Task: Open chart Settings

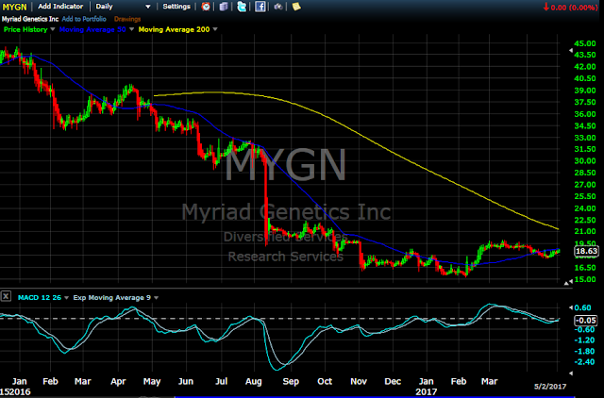Action: point(176,7)
